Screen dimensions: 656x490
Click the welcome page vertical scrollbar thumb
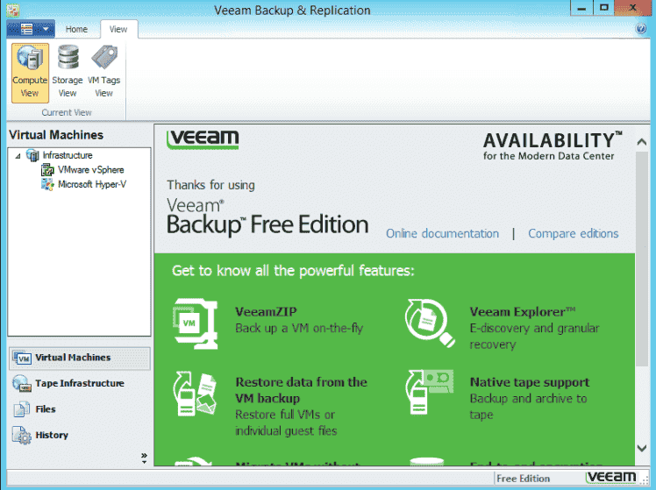point(641,259)
